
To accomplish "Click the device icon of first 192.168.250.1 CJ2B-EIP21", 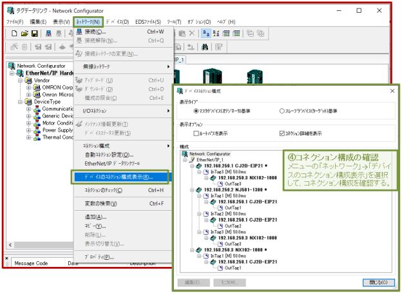I will 198,166.
